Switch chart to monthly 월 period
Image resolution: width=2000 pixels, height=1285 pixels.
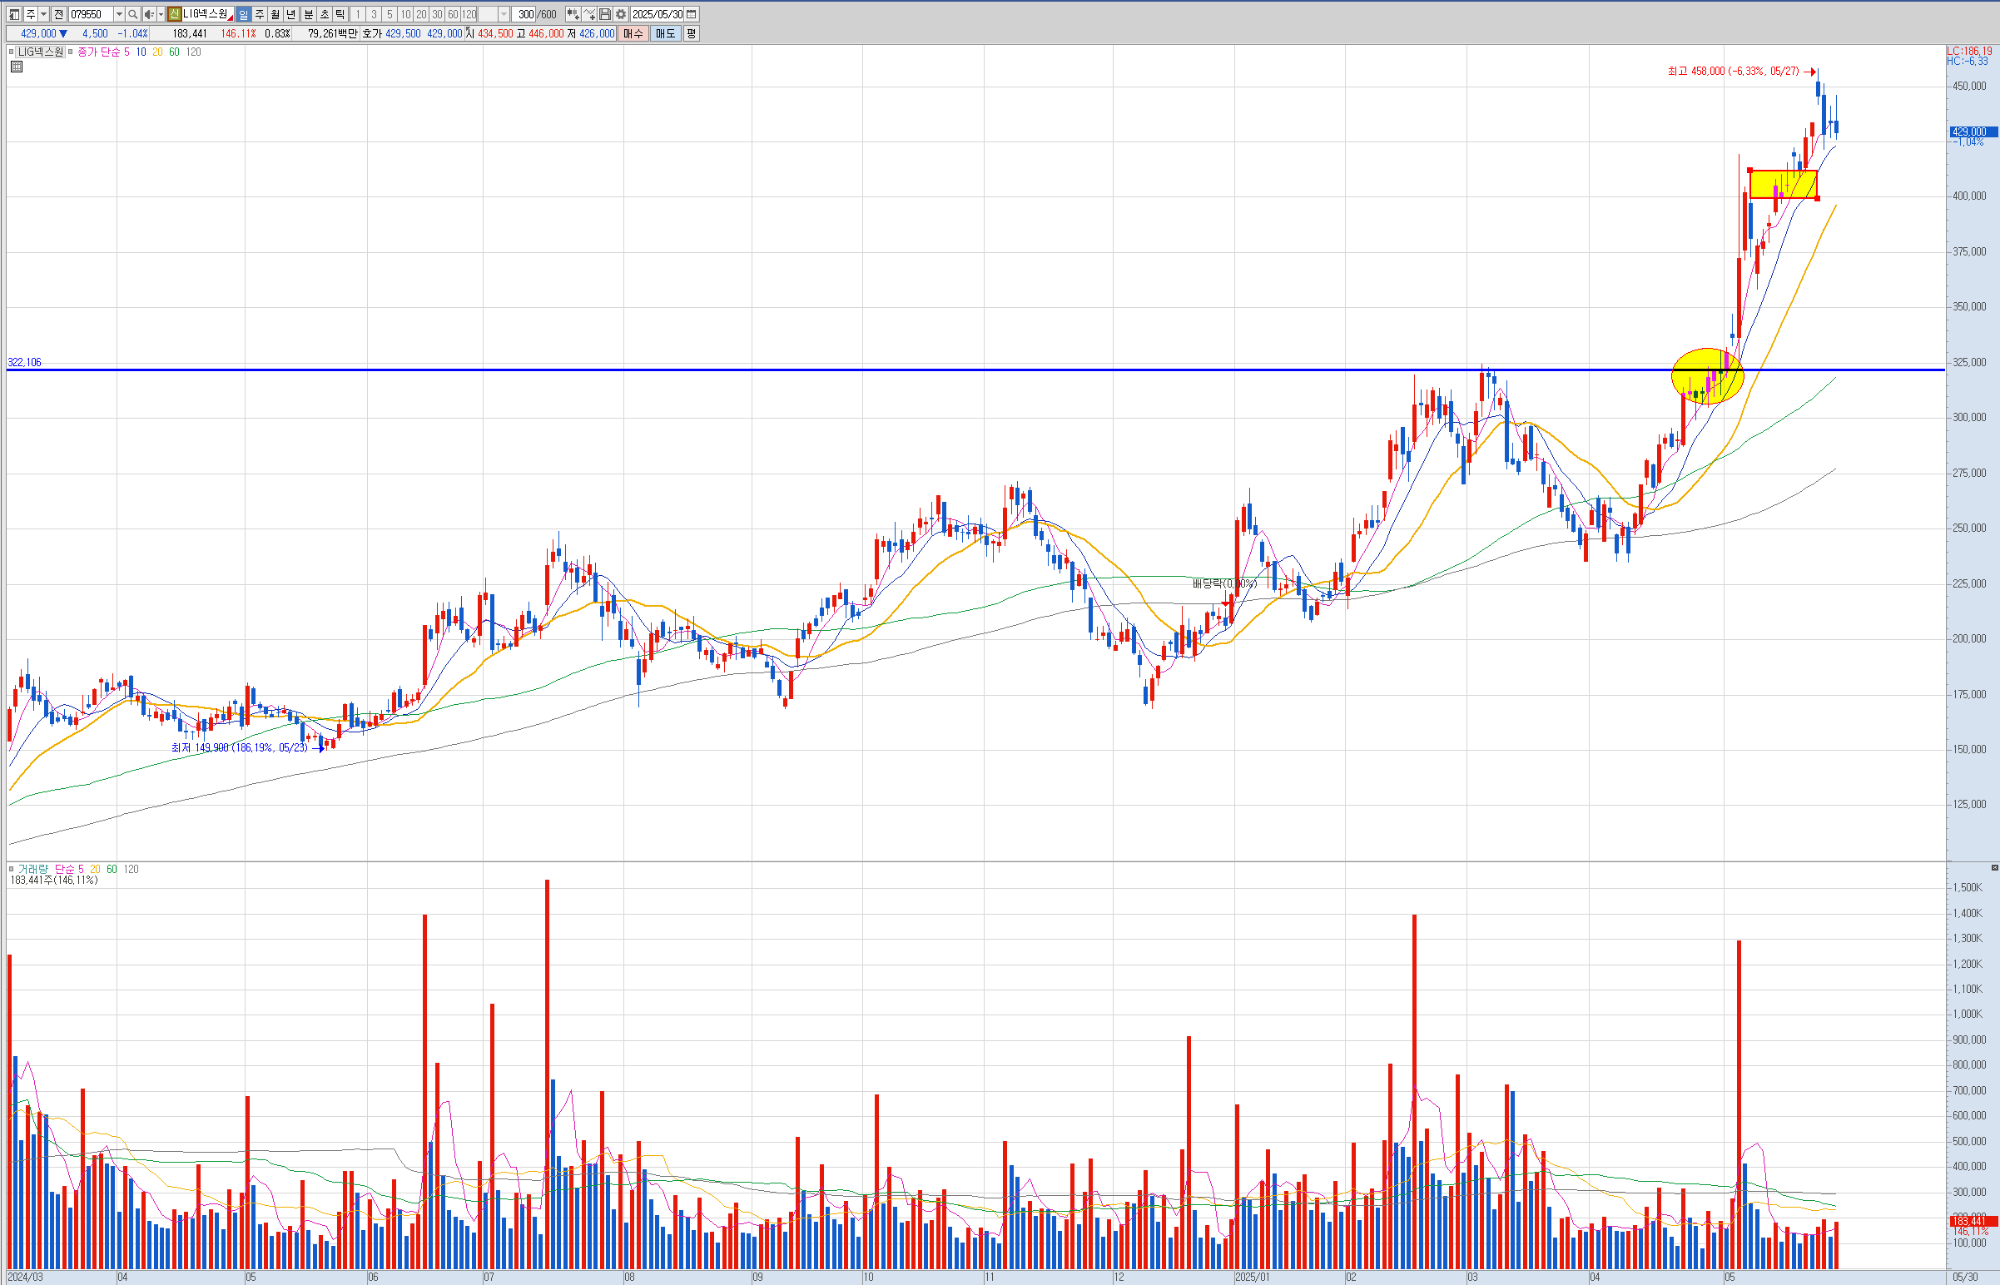click(x=275, y=14)
